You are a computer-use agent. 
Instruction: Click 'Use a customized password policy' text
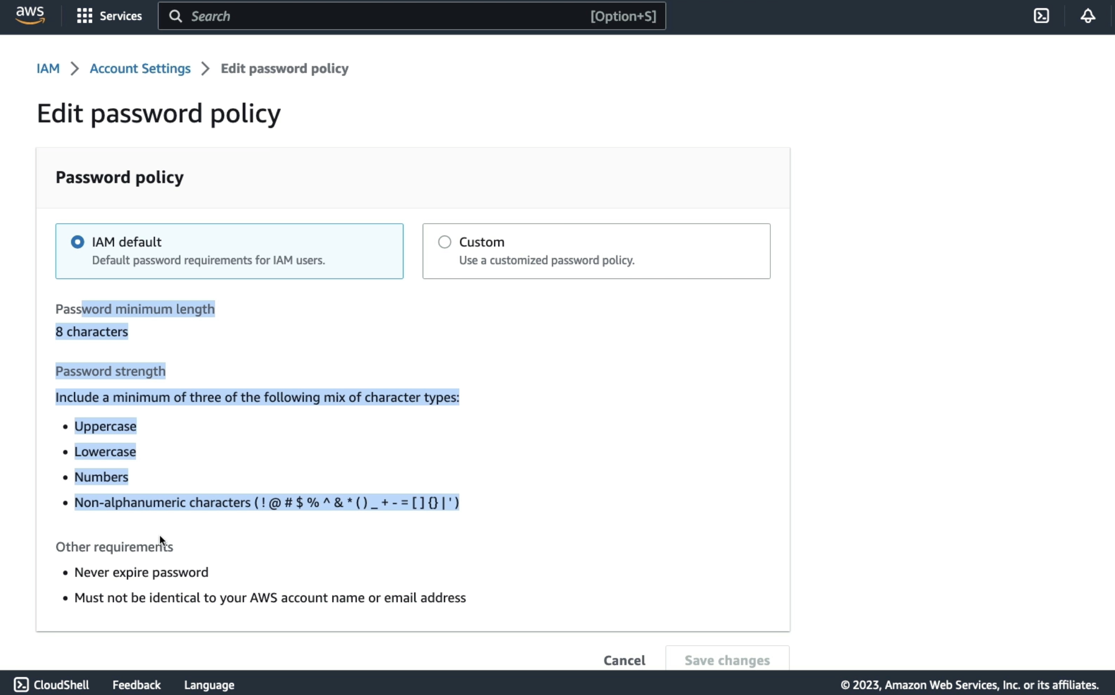[x=547, y=260]
